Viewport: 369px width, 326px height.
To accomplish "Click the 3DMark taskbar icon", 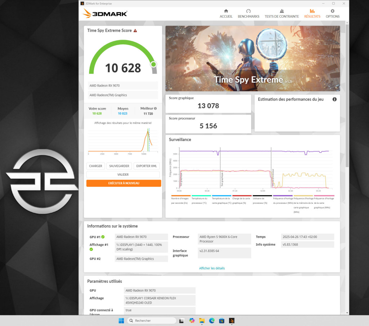I will (232, 321).
